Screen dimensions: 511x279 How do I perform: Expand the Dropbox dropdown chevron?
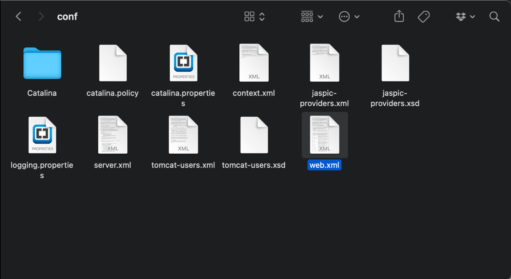pyautogui.click(x=473, y=17)
